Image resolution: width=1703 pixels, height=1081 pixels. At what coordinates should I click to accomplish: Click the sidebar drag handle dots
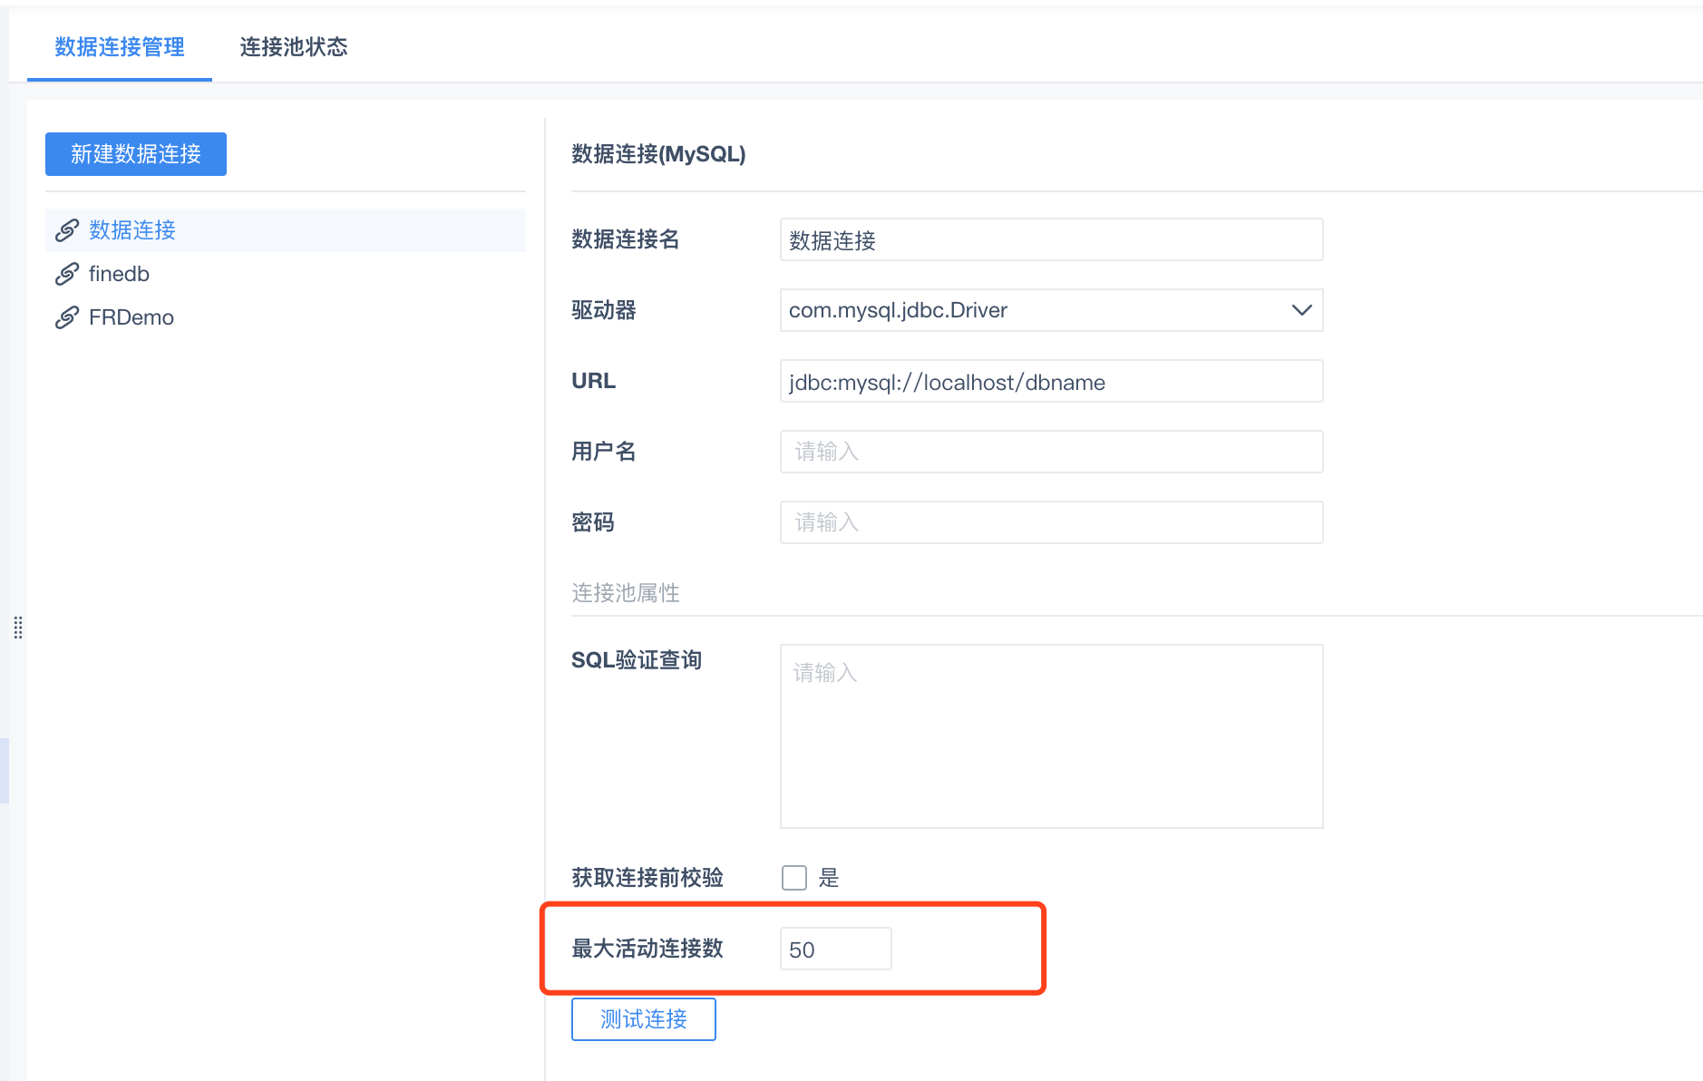18,627
